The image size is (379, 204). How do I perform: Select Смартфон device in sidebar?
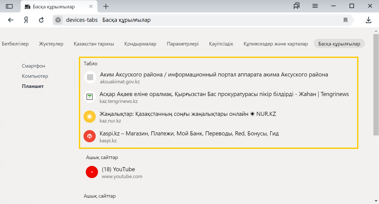tap(34, 66)
